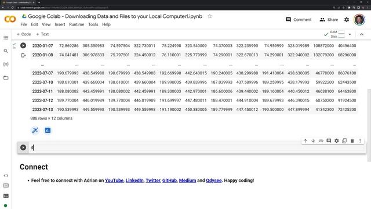
Task: Open the Tools menu
Action: tap(93, 24)
